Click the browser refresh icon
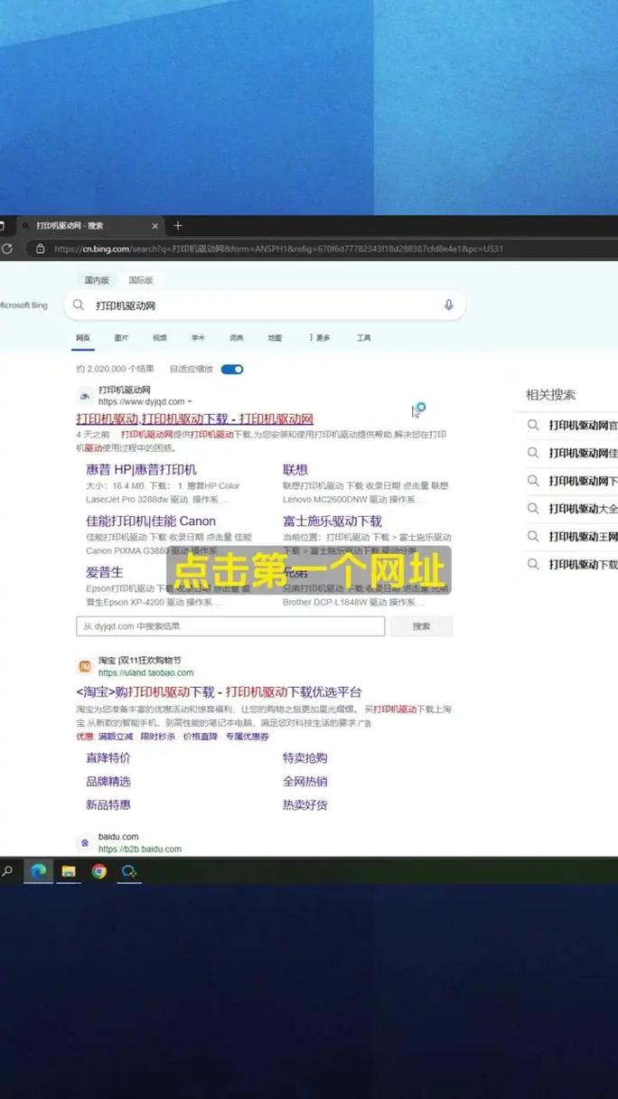618x1099 pixels. point(6,249)
